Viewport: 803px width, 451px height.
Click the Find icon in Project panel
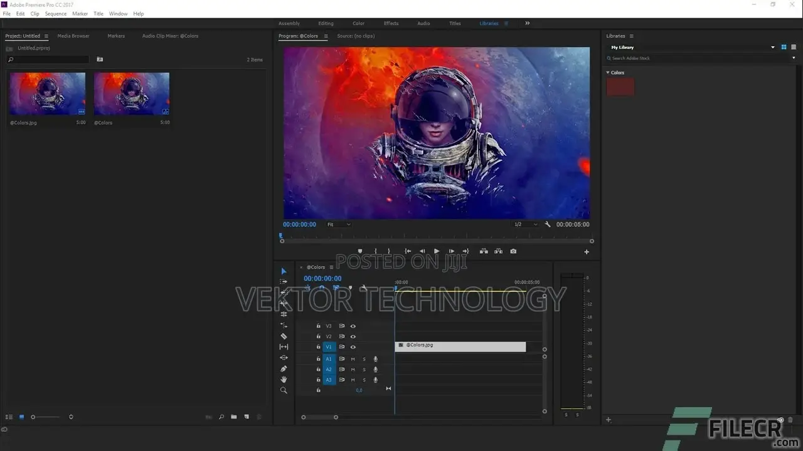(x=221, y=417)
